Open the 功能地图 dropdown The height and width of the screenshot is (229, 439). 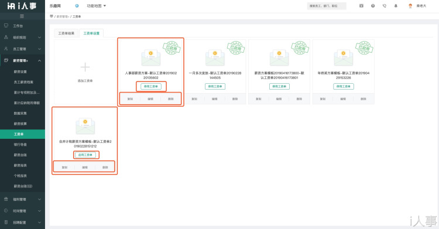click(97, 6)
